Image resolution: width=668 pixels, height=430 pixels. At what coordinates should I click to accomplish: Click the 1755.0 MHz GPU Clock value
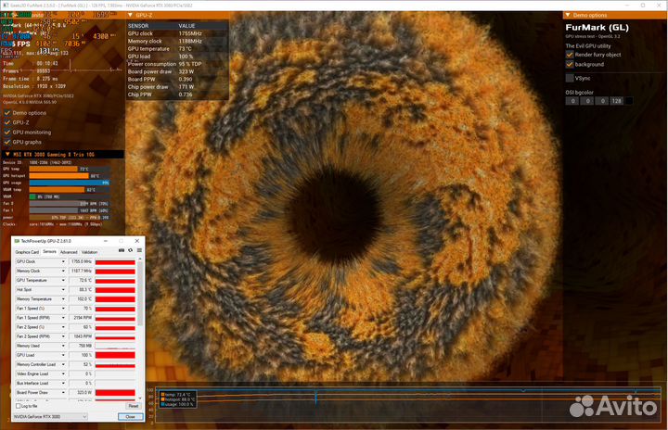tap(81, 261)
